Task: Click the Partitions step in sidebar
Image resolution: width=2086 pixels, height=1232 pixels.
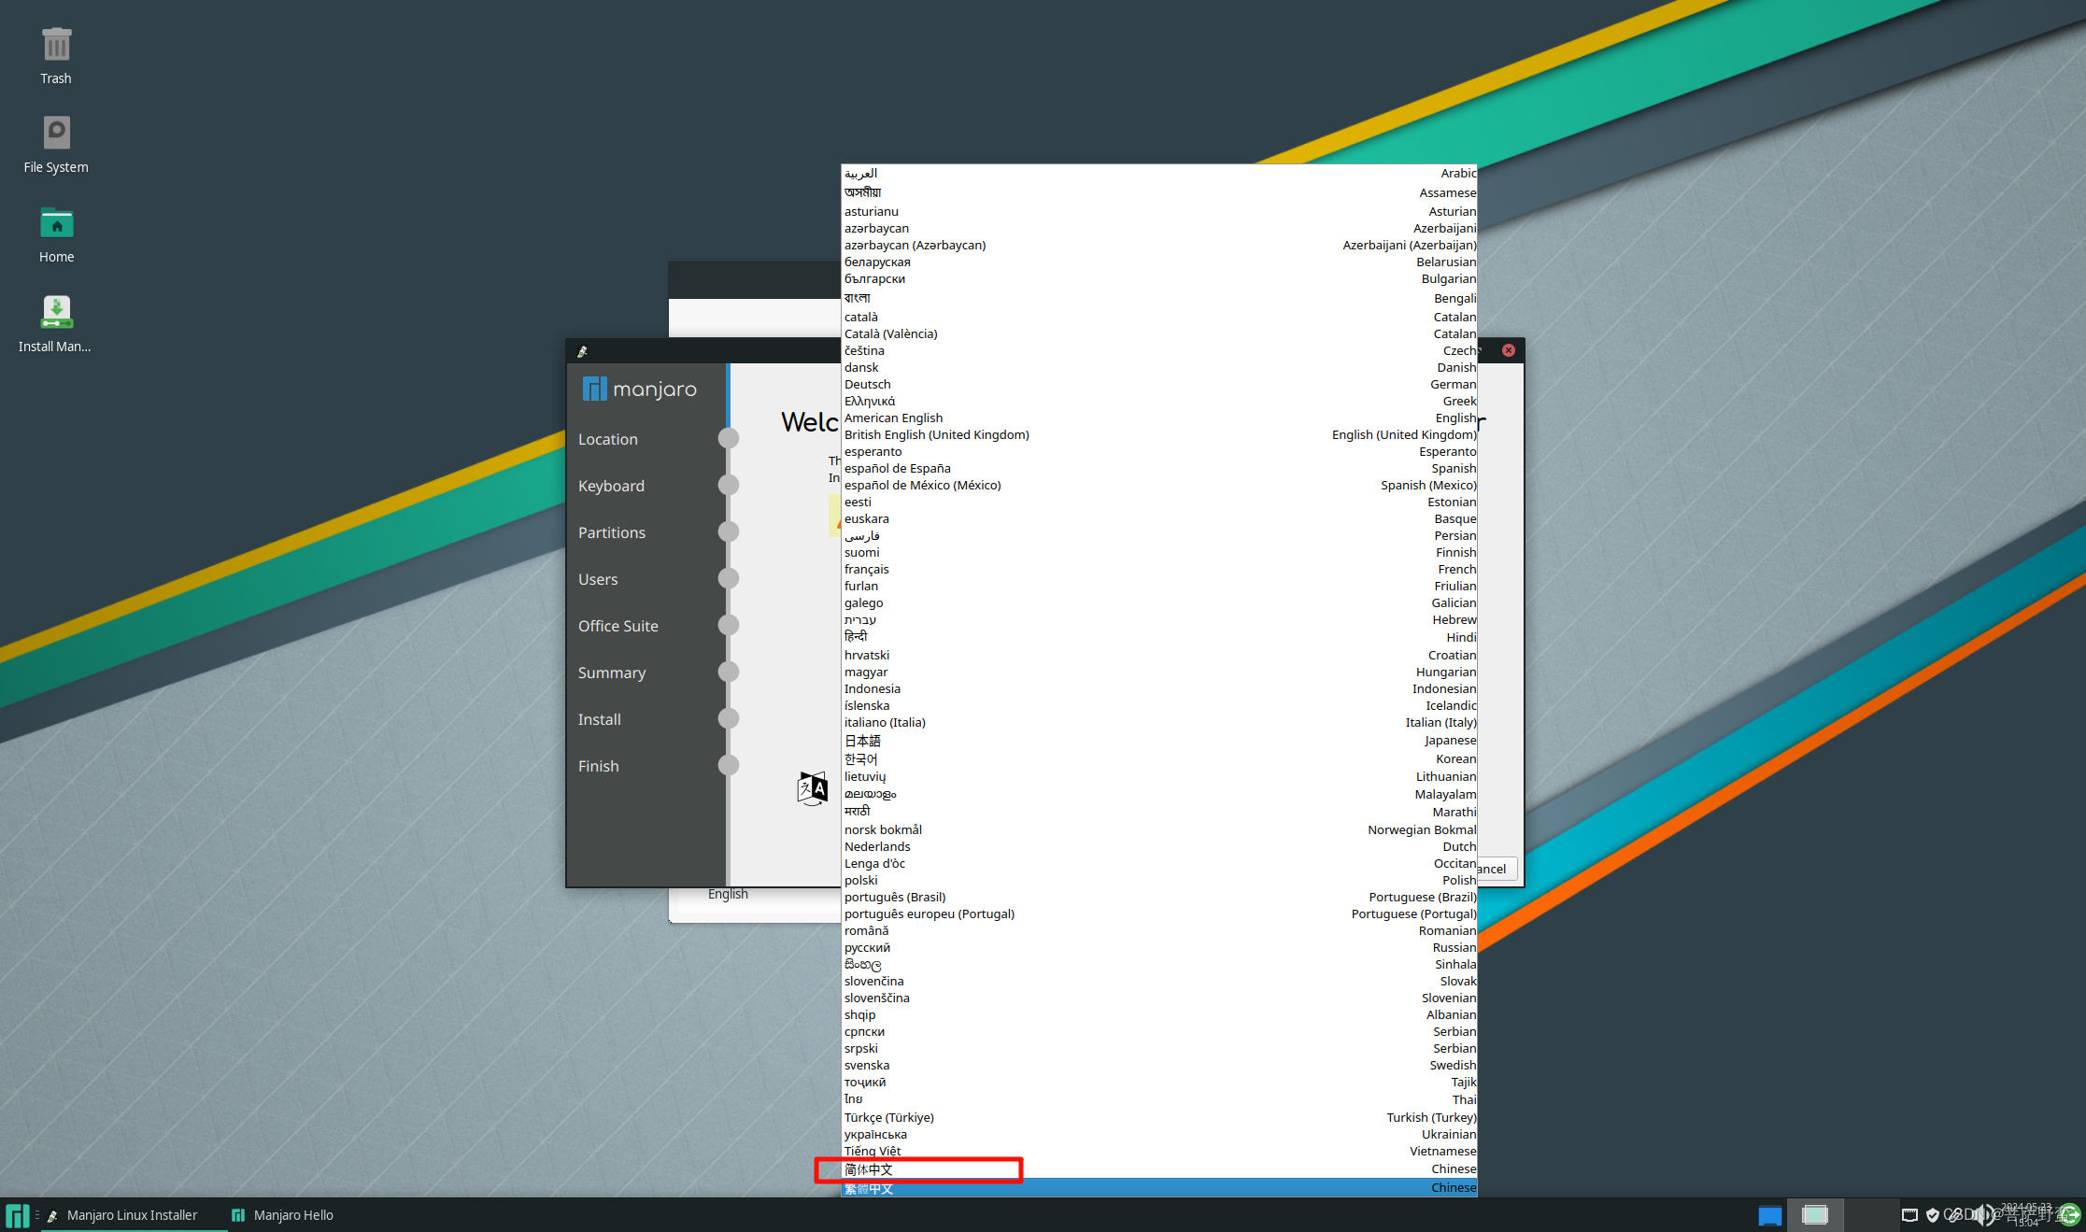Action: point(612,532)
